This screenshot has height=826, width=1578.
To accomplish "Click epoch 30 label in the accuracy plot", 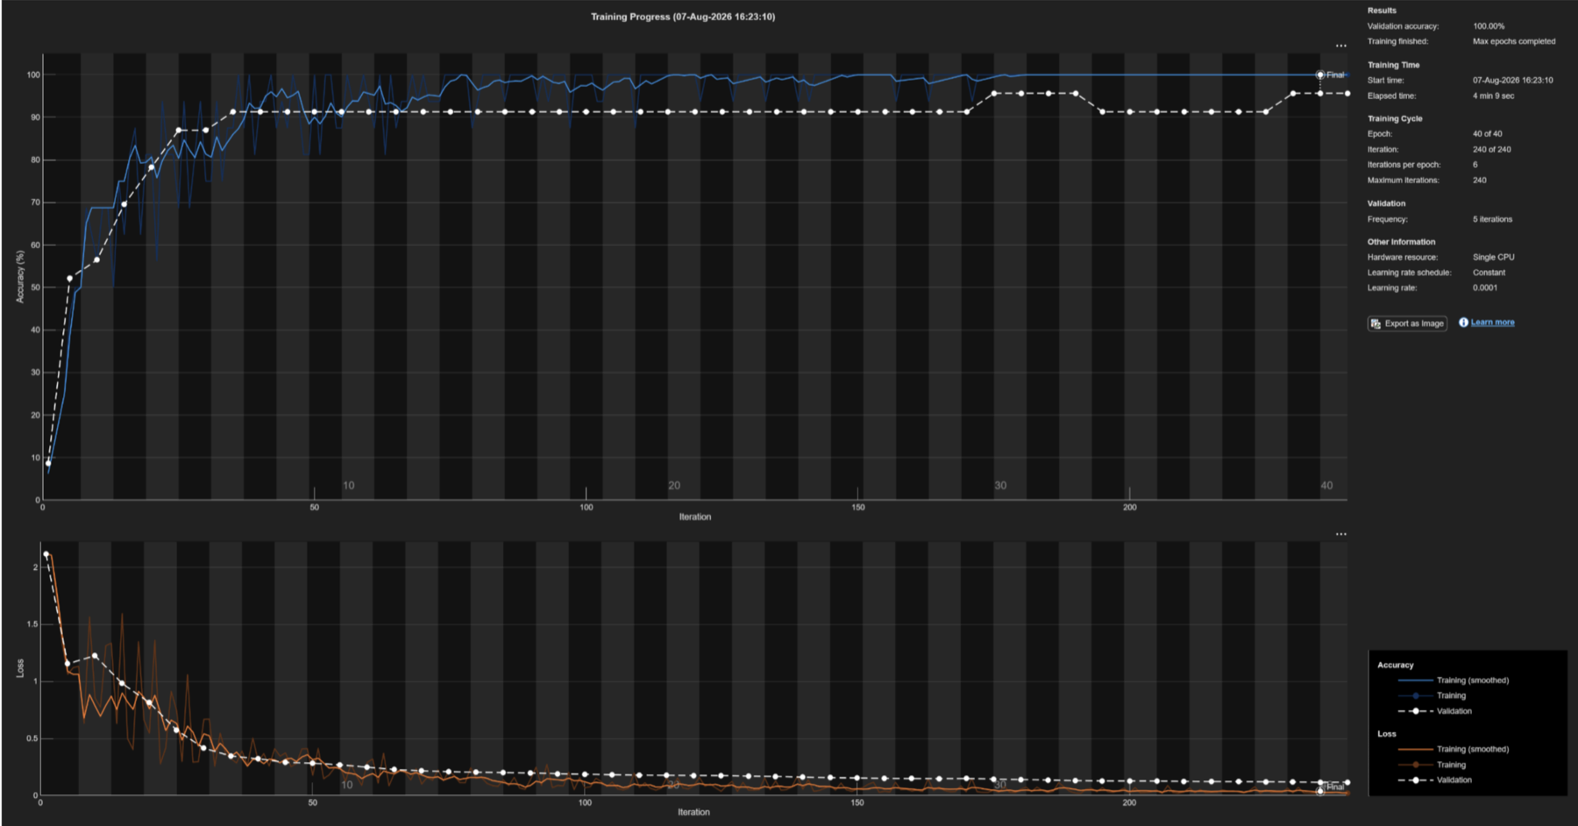I will [1000, 485].
